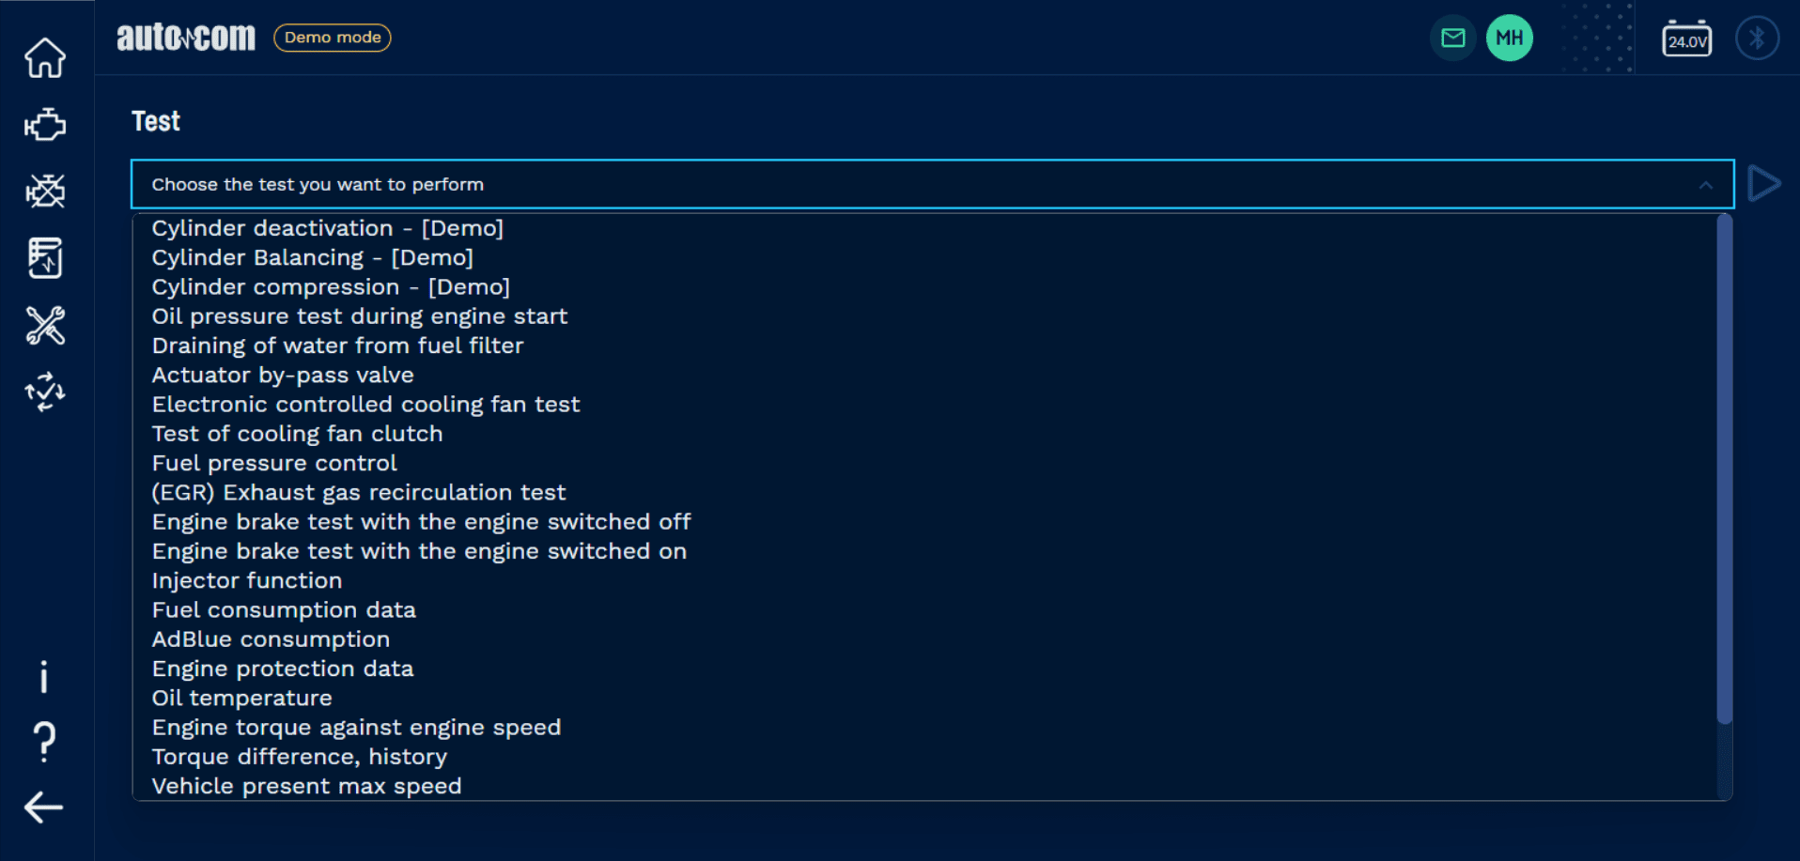Open the crossed-out engine fault codes icon
The width and height of the screenshot is (1800, 861).
point(45,192)
